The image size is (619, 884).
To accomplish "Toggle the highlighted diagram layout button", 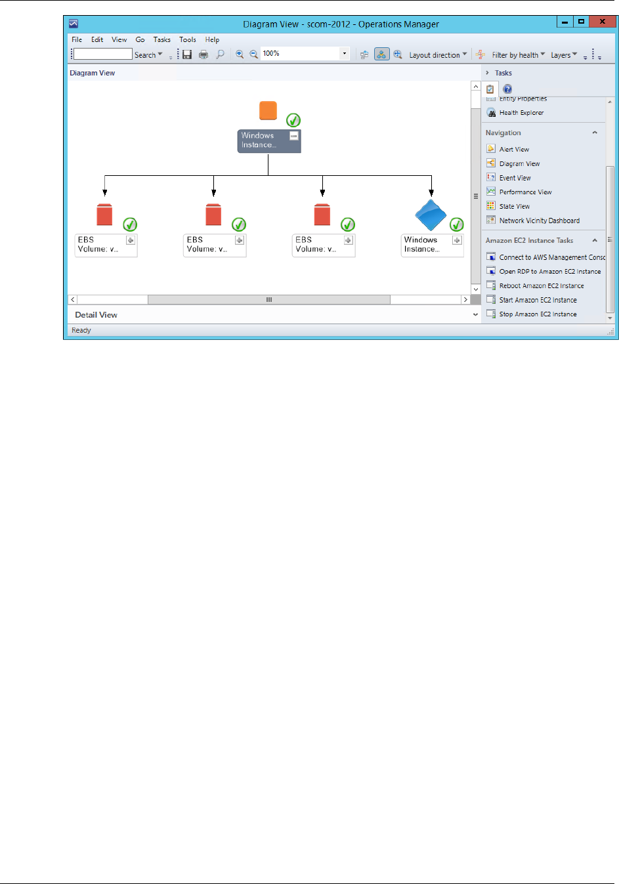I will [381, 54].
